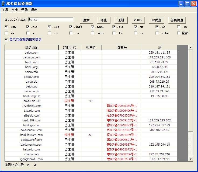The height and width of the screenshot is (172, 198).
Task: Uncheck the .biz checkbox
Action: [114, 27]
